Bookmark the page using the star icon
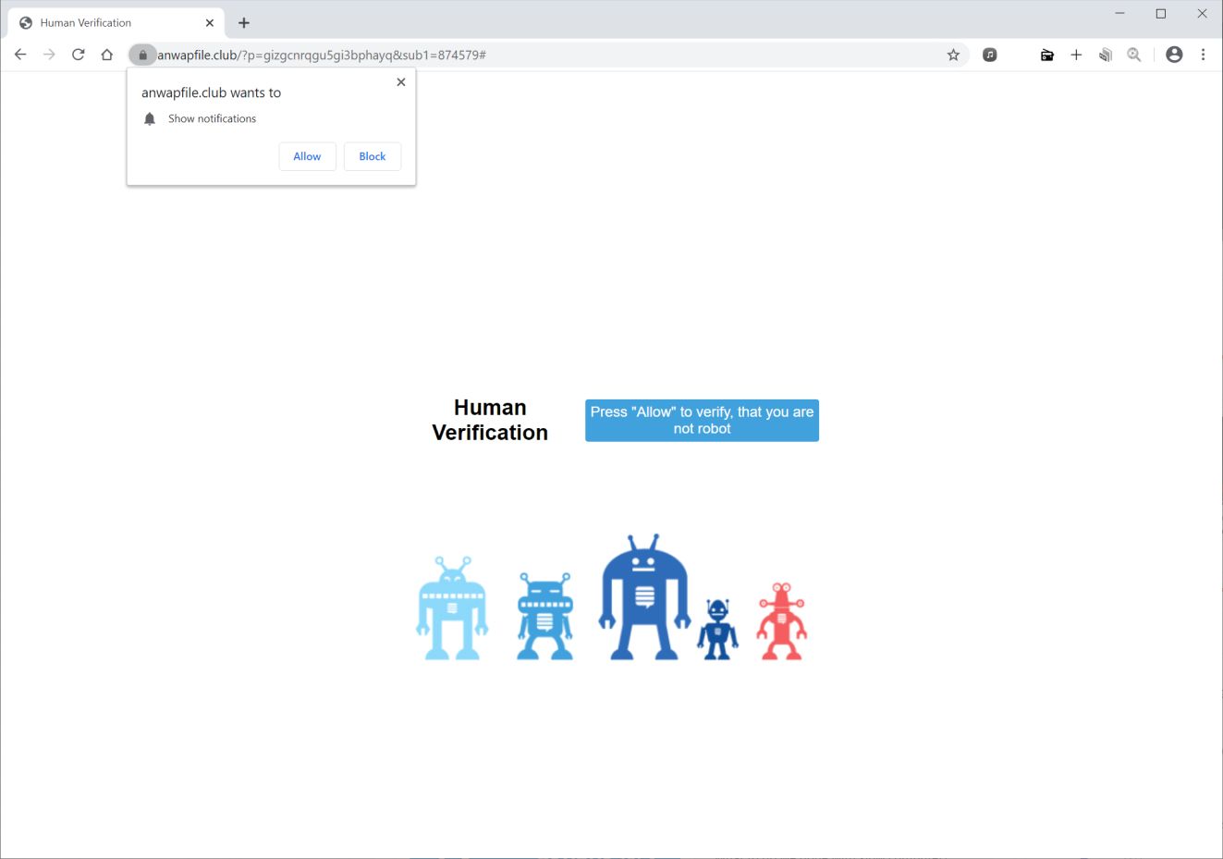This screenshot has width=1223, height=859. pos(953,55)
